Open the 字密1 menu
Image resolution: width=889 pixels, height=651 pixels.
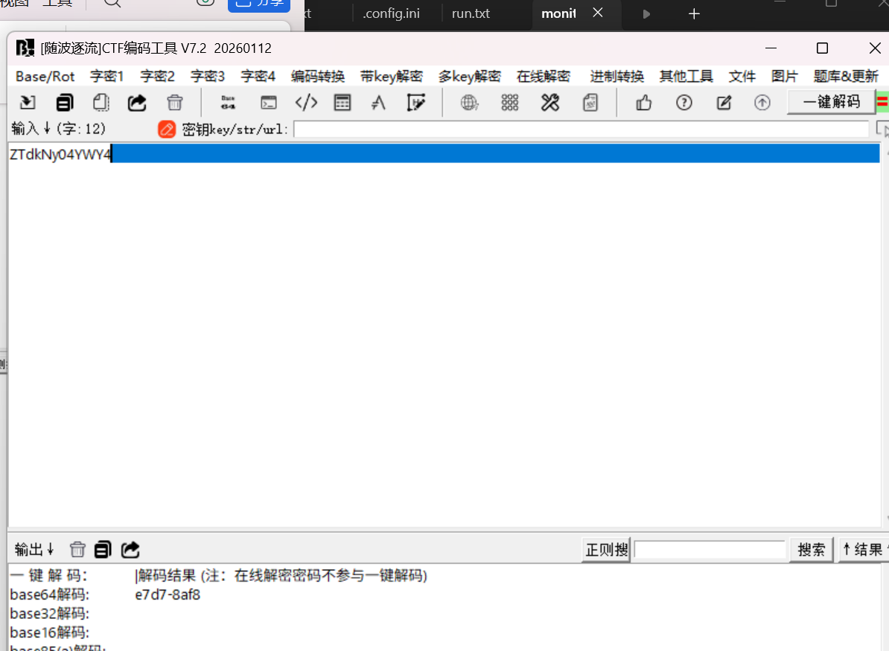[106, 77]
